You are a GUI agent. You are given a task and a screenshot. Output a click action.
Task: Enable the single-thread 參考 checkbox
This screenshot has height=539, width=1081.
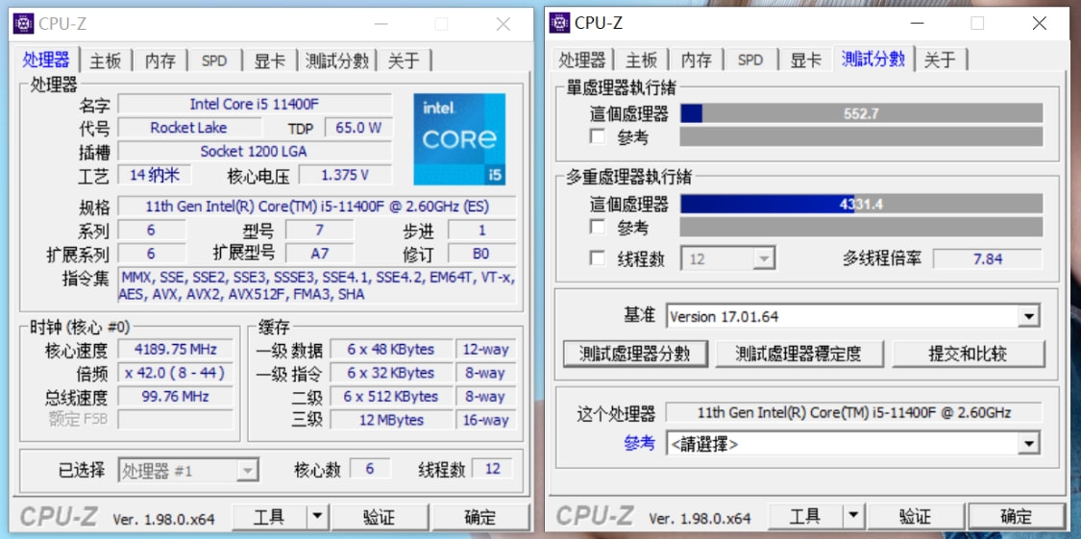[x=597, y=136]
